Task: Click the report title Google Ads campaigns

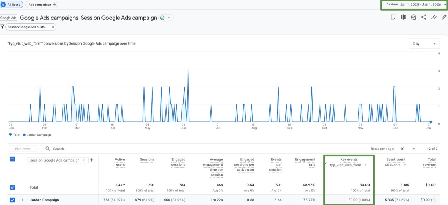Action: point(89,18)
